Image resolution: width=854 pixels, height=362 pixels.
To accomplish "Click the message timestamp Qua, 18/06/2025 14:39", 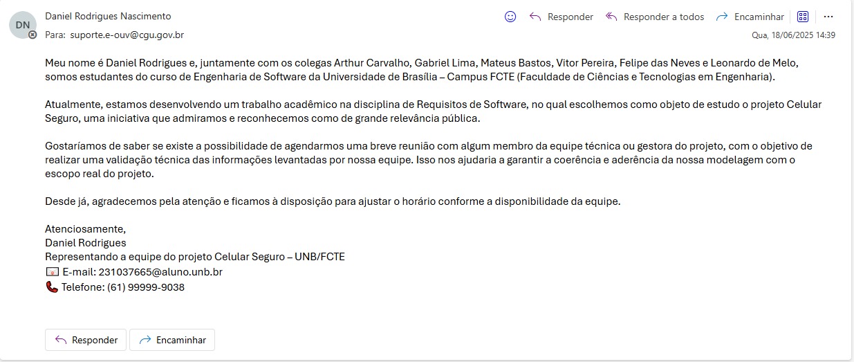I will (794, 35).
